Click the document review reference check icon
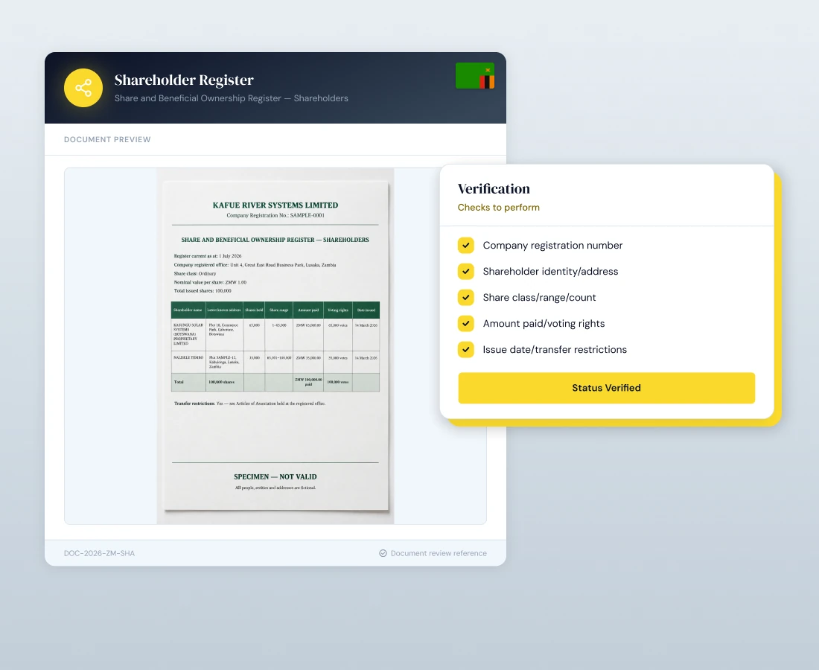Screen dimensions: 819x670 point(383,553)
